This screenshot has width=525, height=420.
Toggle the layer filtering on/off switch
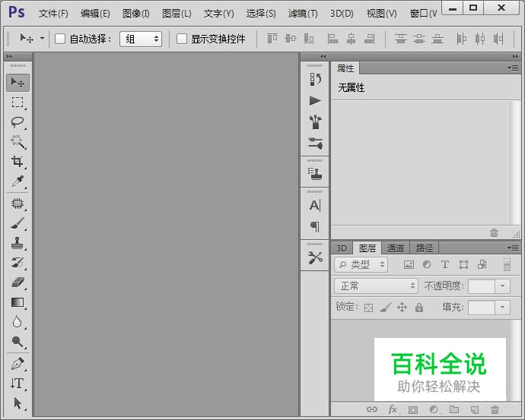[508, 264]
